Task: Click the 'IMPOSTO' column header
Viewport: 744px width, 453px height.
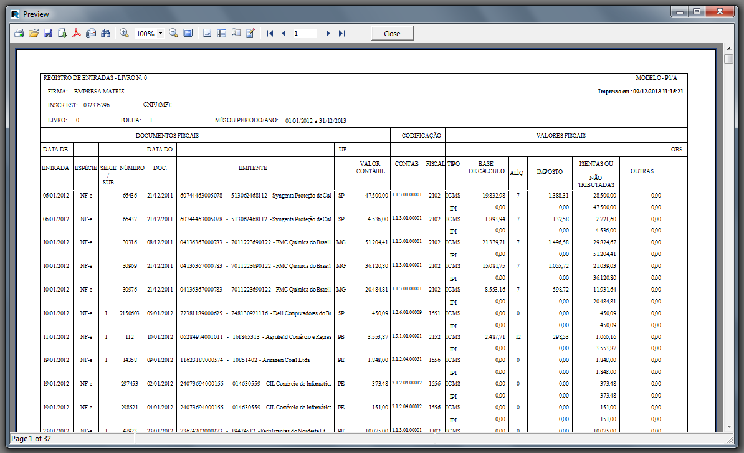Action: pyautogui.click(x=550, y=172)
